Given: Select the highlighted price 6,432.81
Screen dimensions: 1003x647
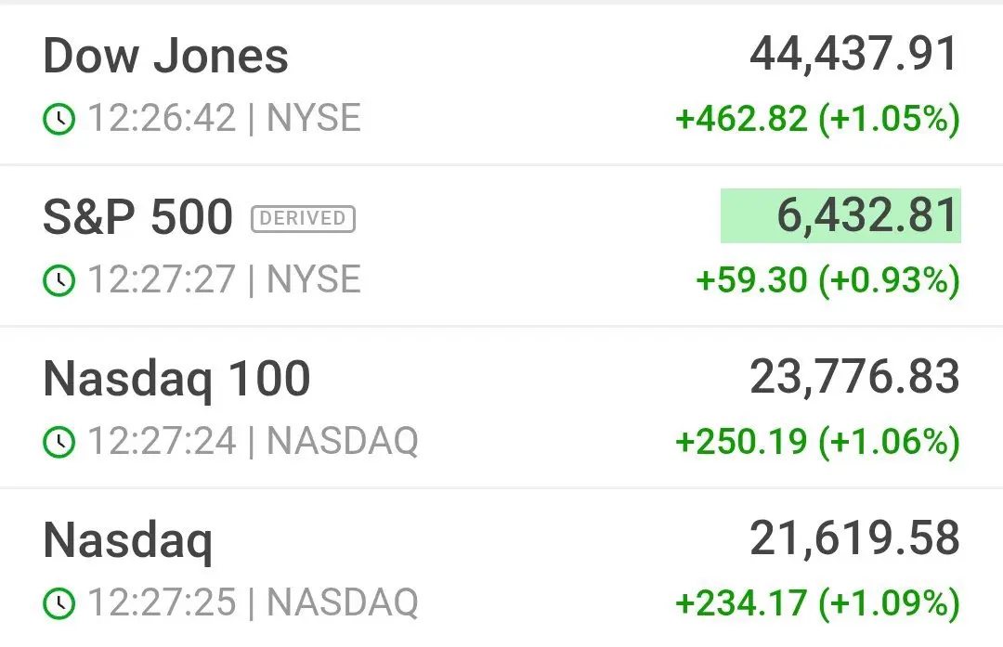Looking at the screenshot, I should click(840, 215).
